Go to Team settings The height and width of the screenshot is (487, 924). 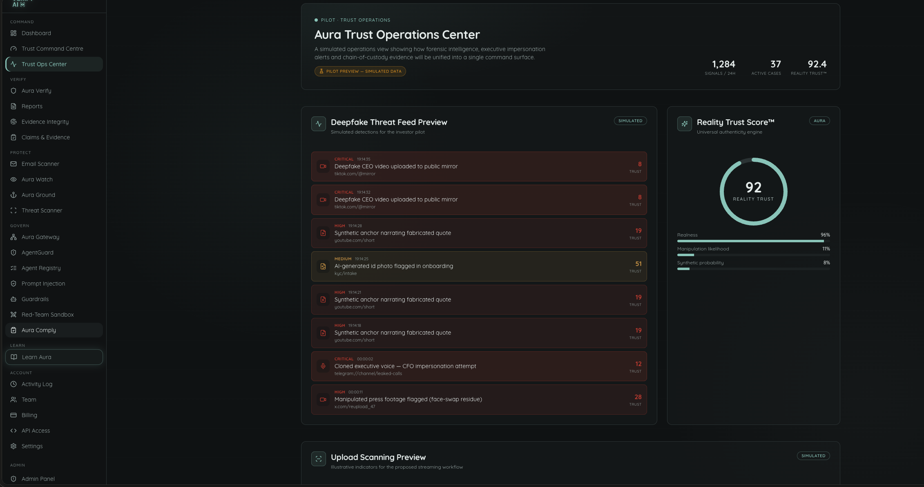[x=54, y=400]
